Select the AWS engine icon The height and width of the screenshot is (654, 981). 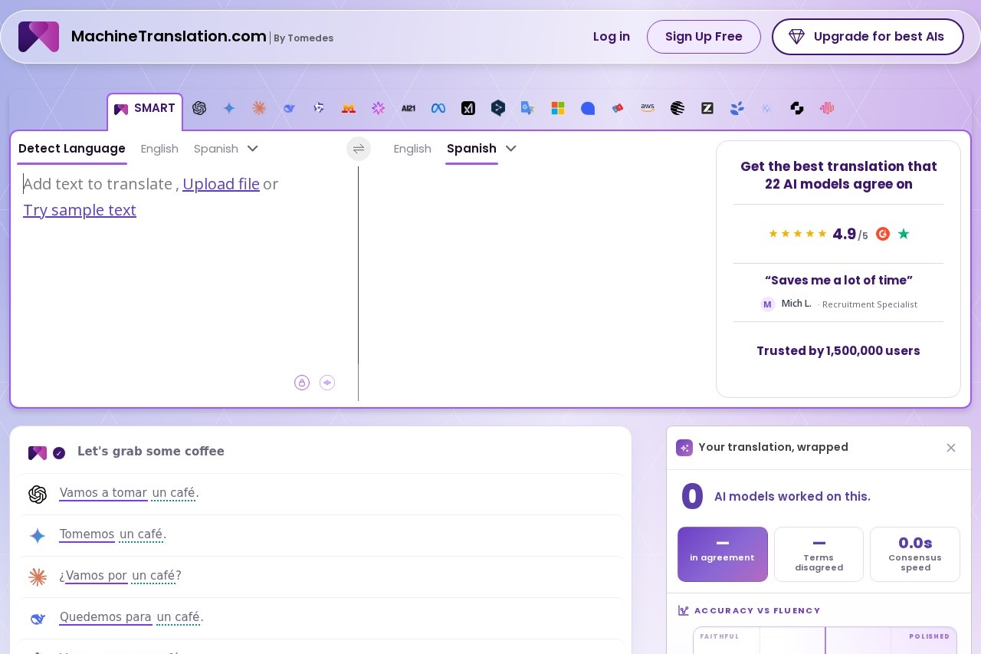click(648, 108)
